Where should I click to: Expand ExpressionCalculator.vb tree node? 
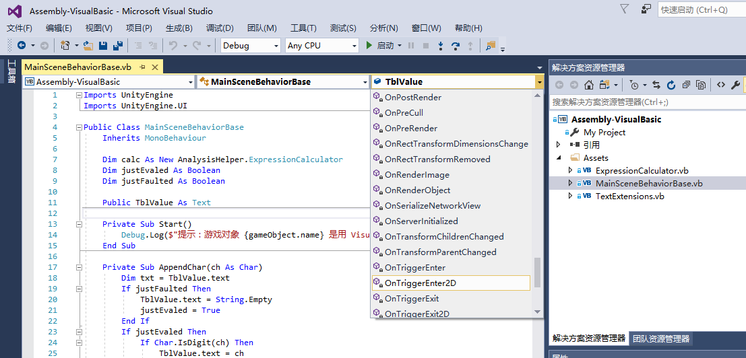pyautogui.click(x=570, y=170)
